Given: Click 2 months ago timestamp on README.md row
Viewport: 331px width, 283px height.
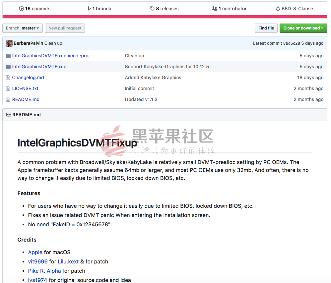Looking at the screenshot, I should tap(308, 99).
